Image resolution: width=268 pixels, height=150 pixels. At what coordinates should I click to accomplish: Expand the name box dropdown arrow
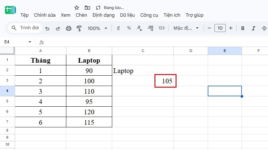point(30,42)
